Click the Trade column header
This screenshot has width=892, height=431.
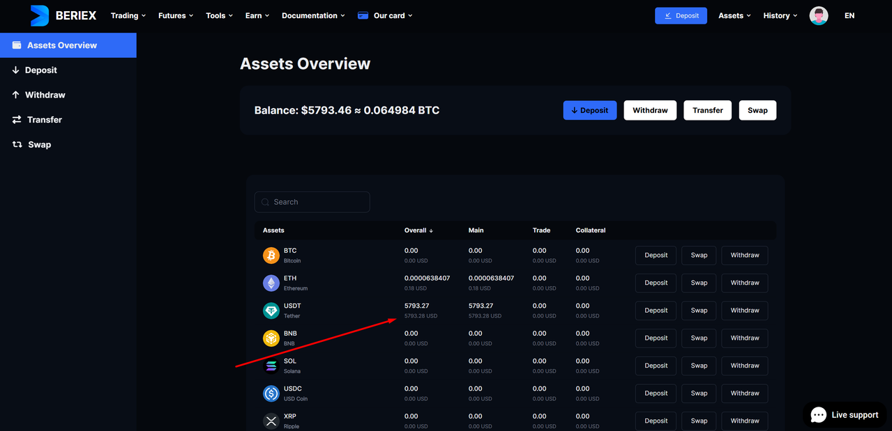(x=541, y=230)
